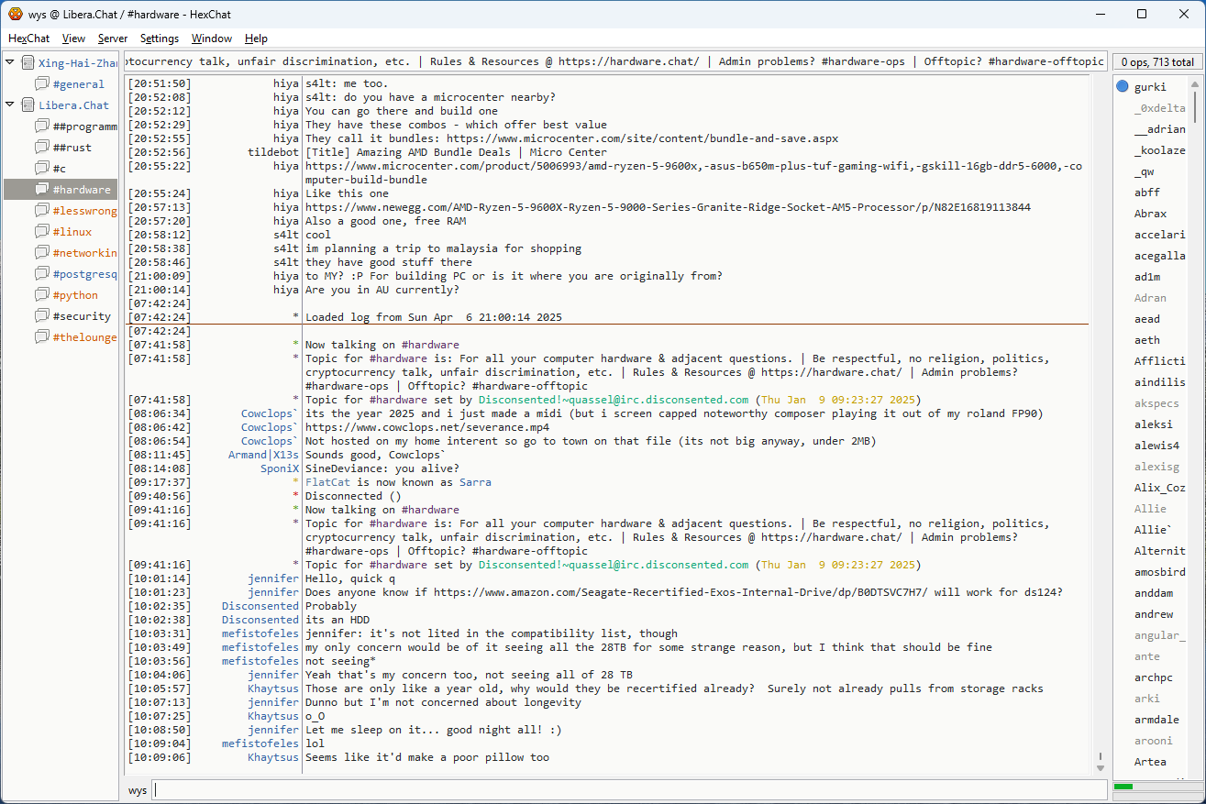Screen dimensions: 1206x804
Task: Open the cowclops severance.mp4 link
Action: [x=427, y=427]
